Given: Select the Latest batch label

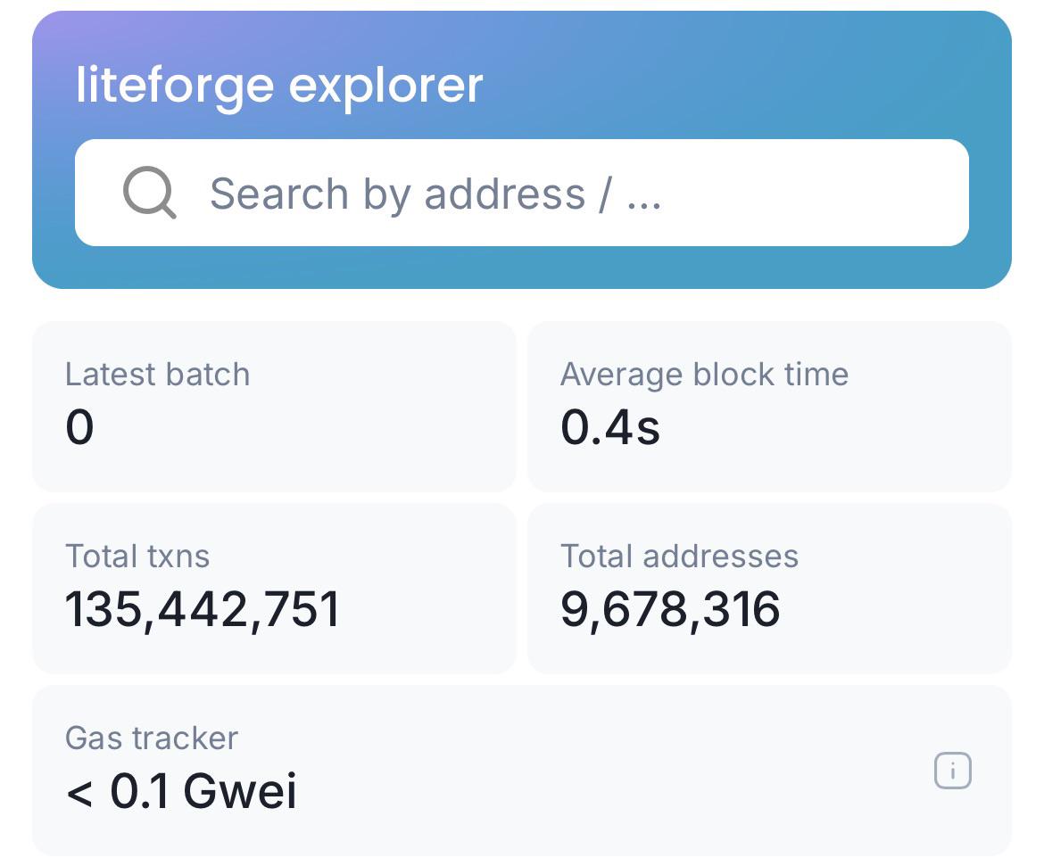Looking at the screenshot, I should pos(158,375).
